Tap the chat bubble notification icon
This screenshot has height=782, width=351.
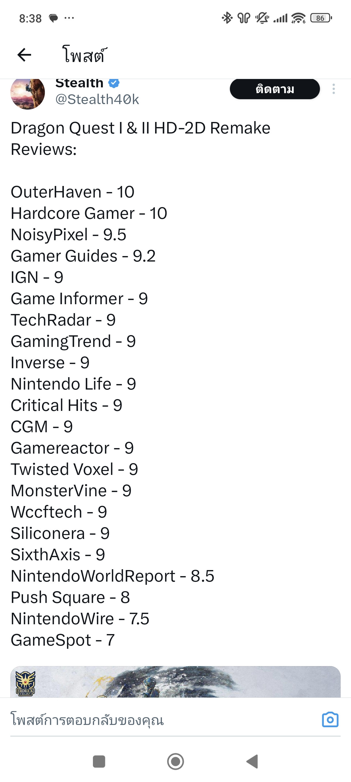click(x=53, y=18)
